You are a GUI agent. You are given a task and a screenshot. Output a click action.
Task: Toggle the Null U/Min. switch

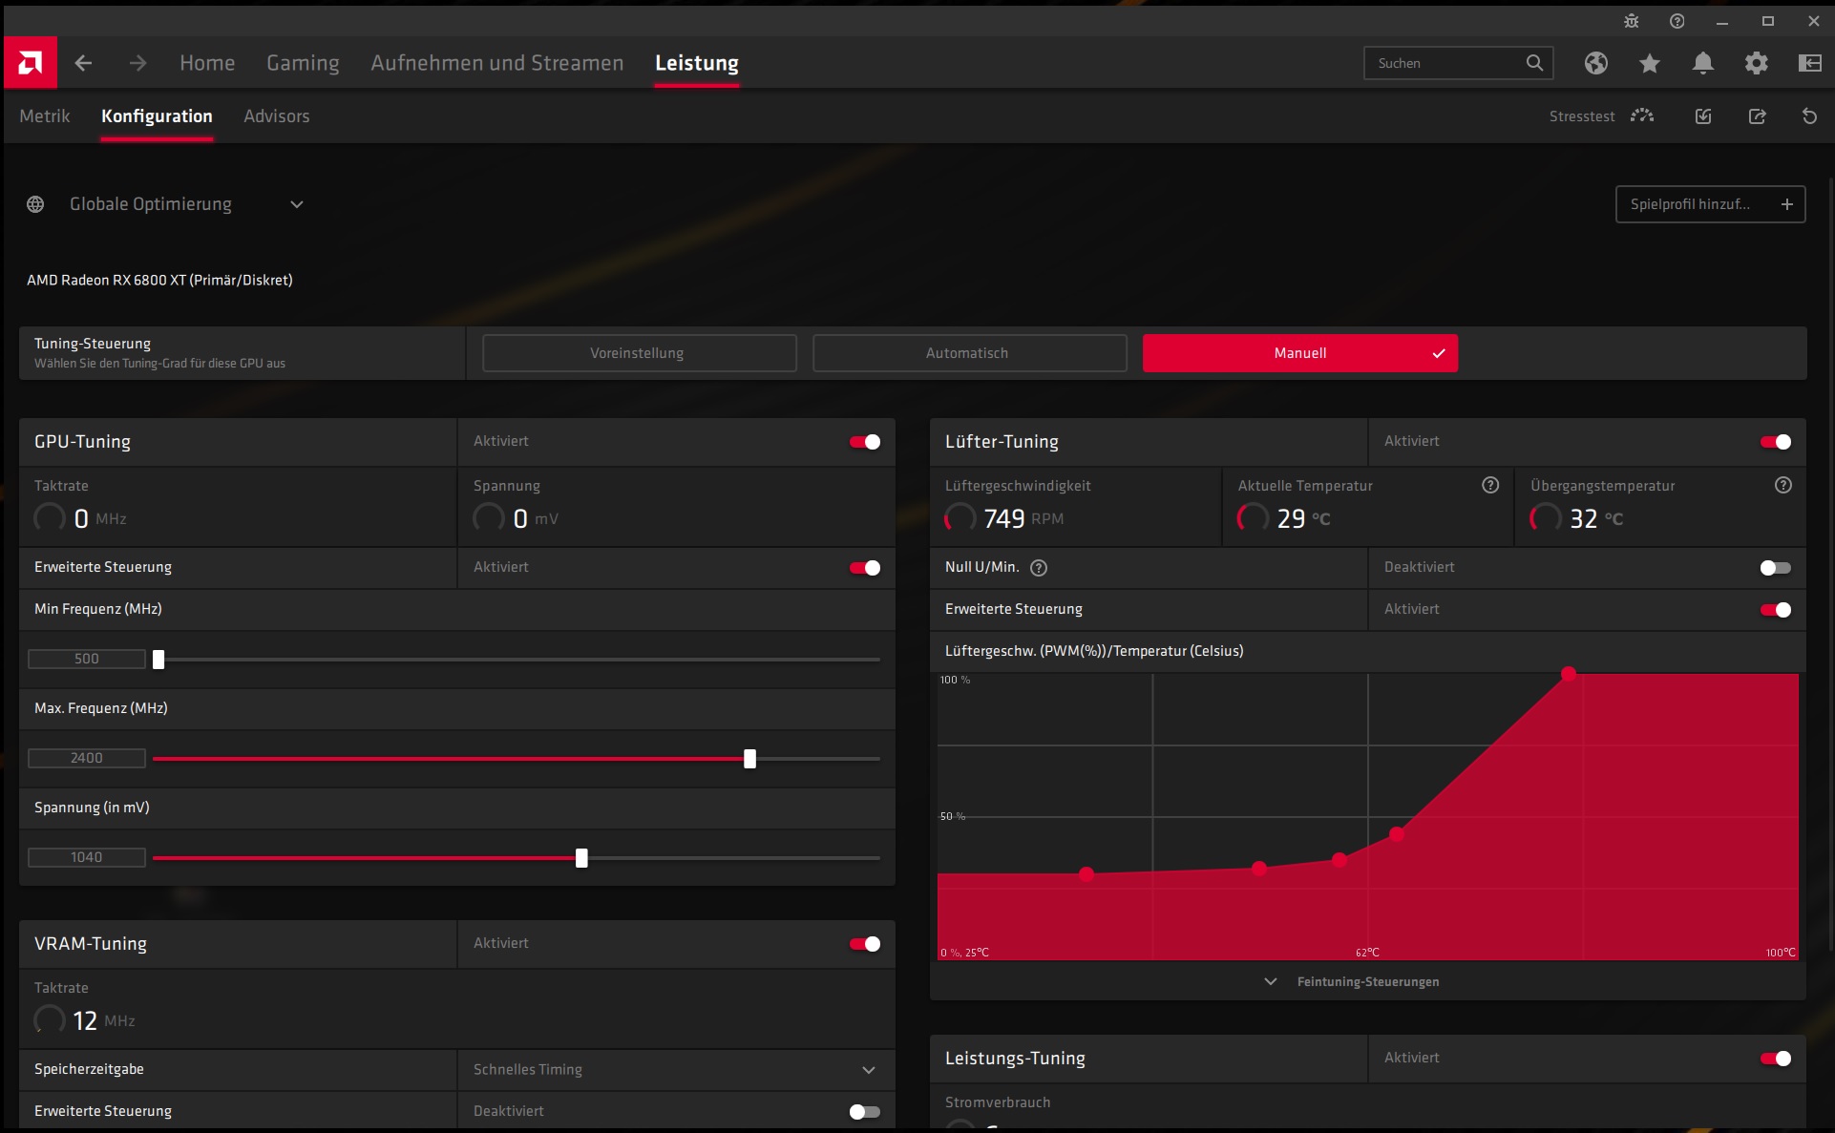click(1775, 568)
